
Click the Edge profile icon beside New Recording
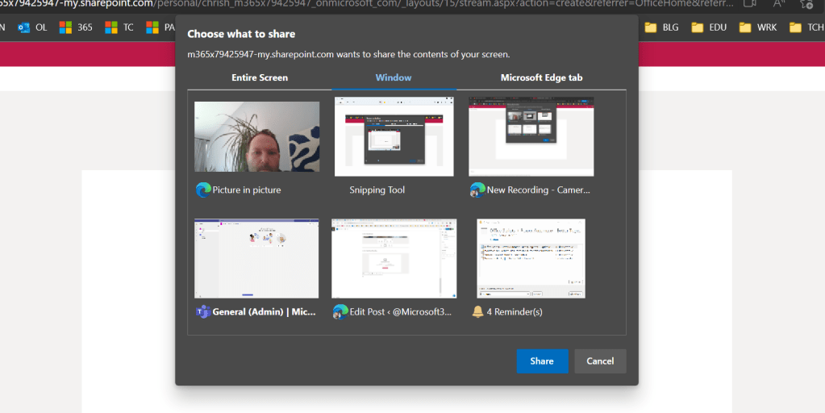[477, 190]
